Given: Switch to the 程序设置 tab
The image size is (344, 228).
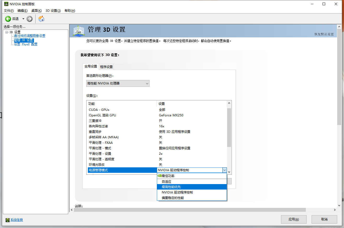Looking at the screenshot, I should click(x=106, y=67).
